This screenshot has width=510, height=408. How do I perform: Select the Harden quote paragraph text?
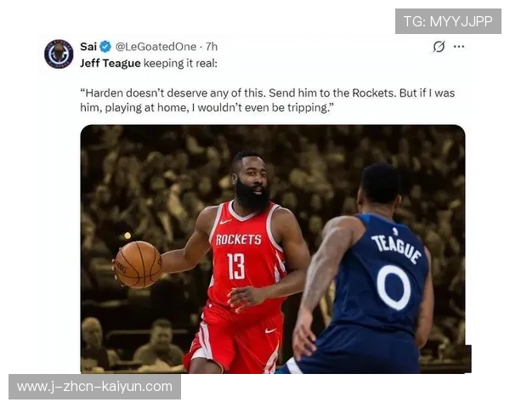(268, 100)
